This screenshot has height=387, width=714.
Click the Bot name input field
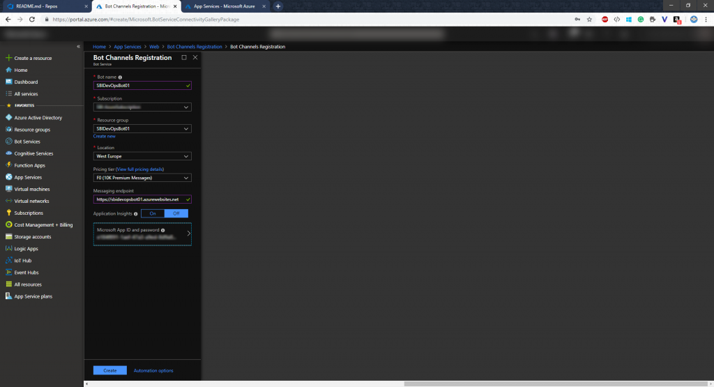pos(142,86)
